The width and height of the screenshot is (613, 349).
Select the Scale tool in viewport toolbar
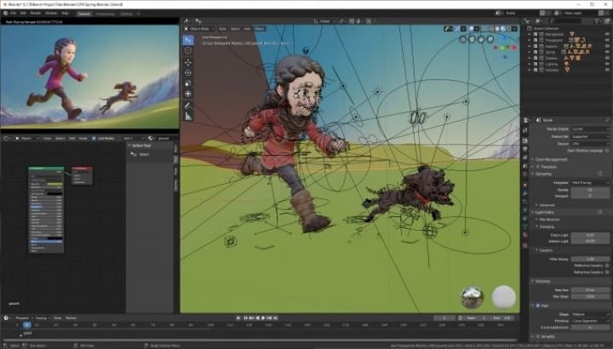[x=188, y=83]
